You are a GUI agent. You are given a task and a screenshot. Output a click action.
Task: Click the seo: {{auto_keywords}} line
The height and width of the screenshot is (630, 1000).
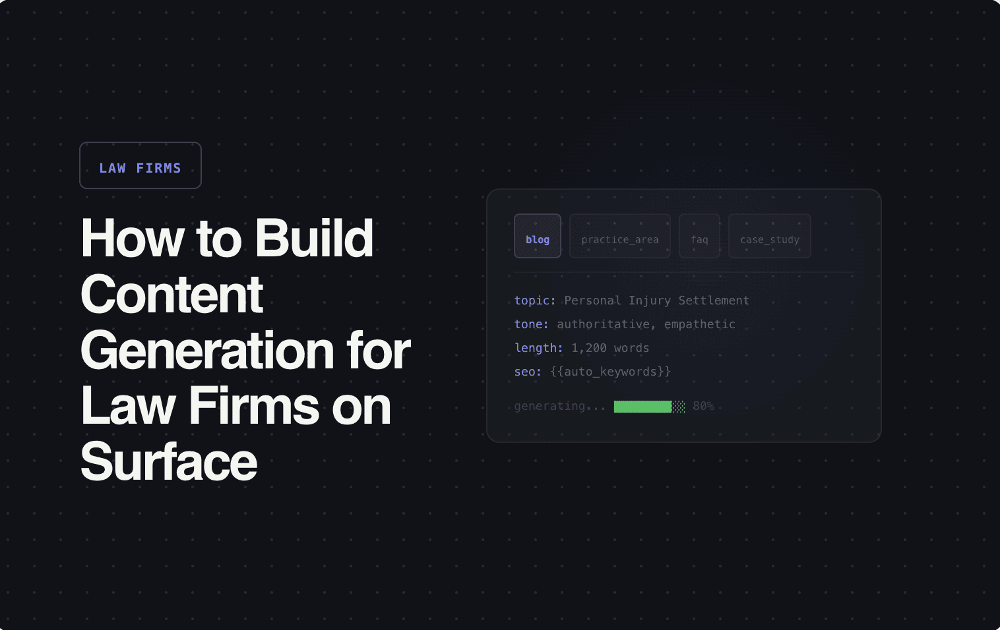592,372
